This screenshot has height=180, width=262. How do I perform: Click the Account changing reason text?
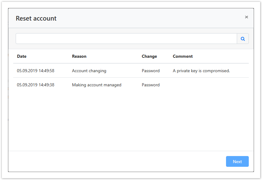click(x=89, y=71)
